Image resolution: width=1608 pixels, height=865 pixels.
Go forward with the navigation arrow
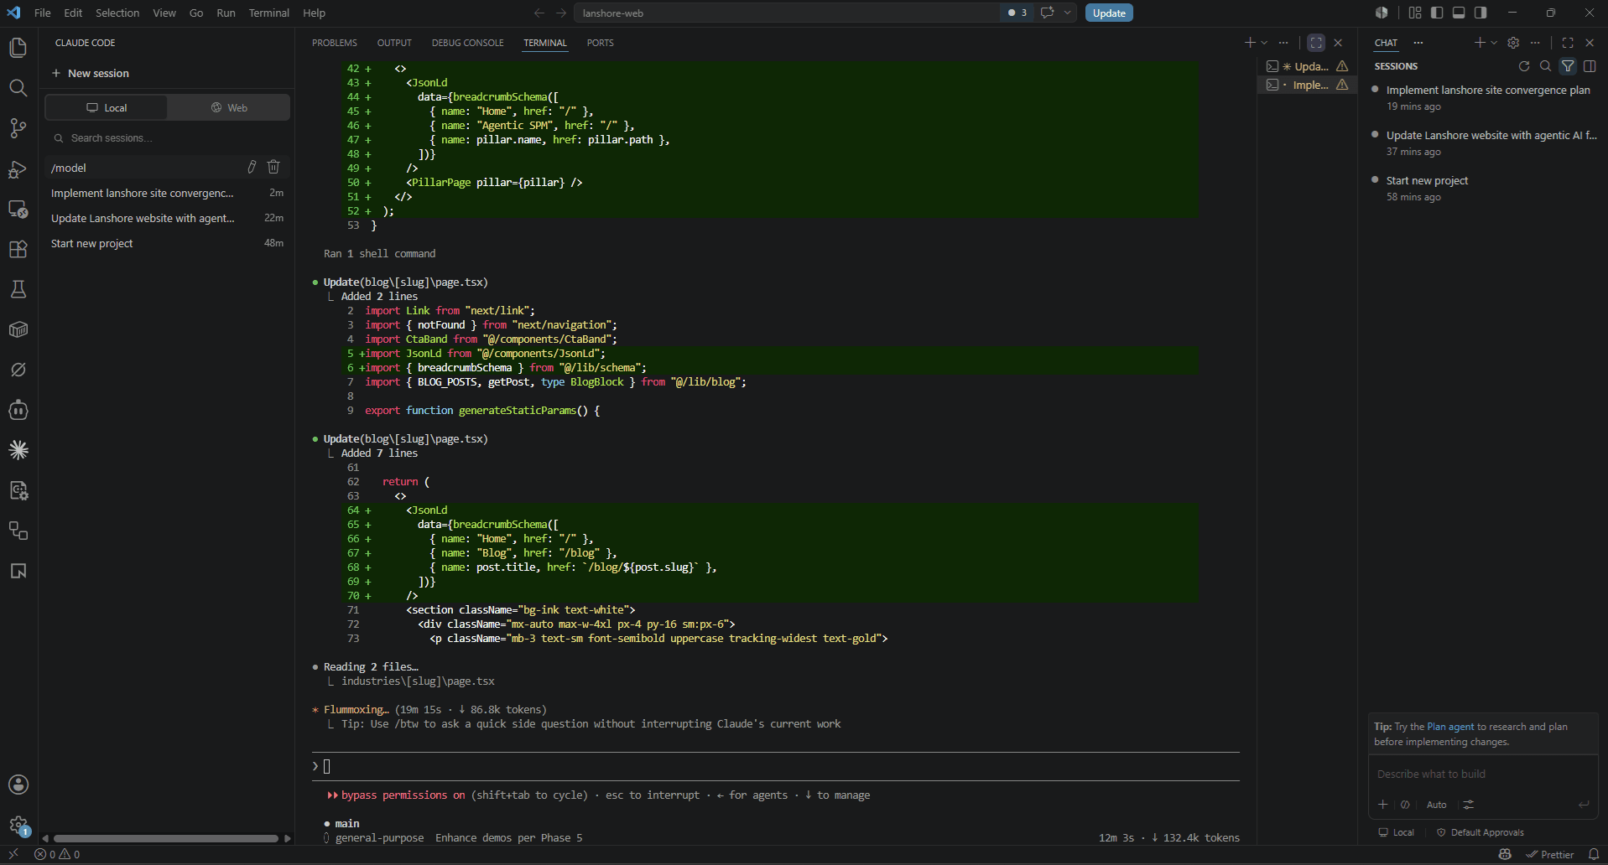pos(561,13)
